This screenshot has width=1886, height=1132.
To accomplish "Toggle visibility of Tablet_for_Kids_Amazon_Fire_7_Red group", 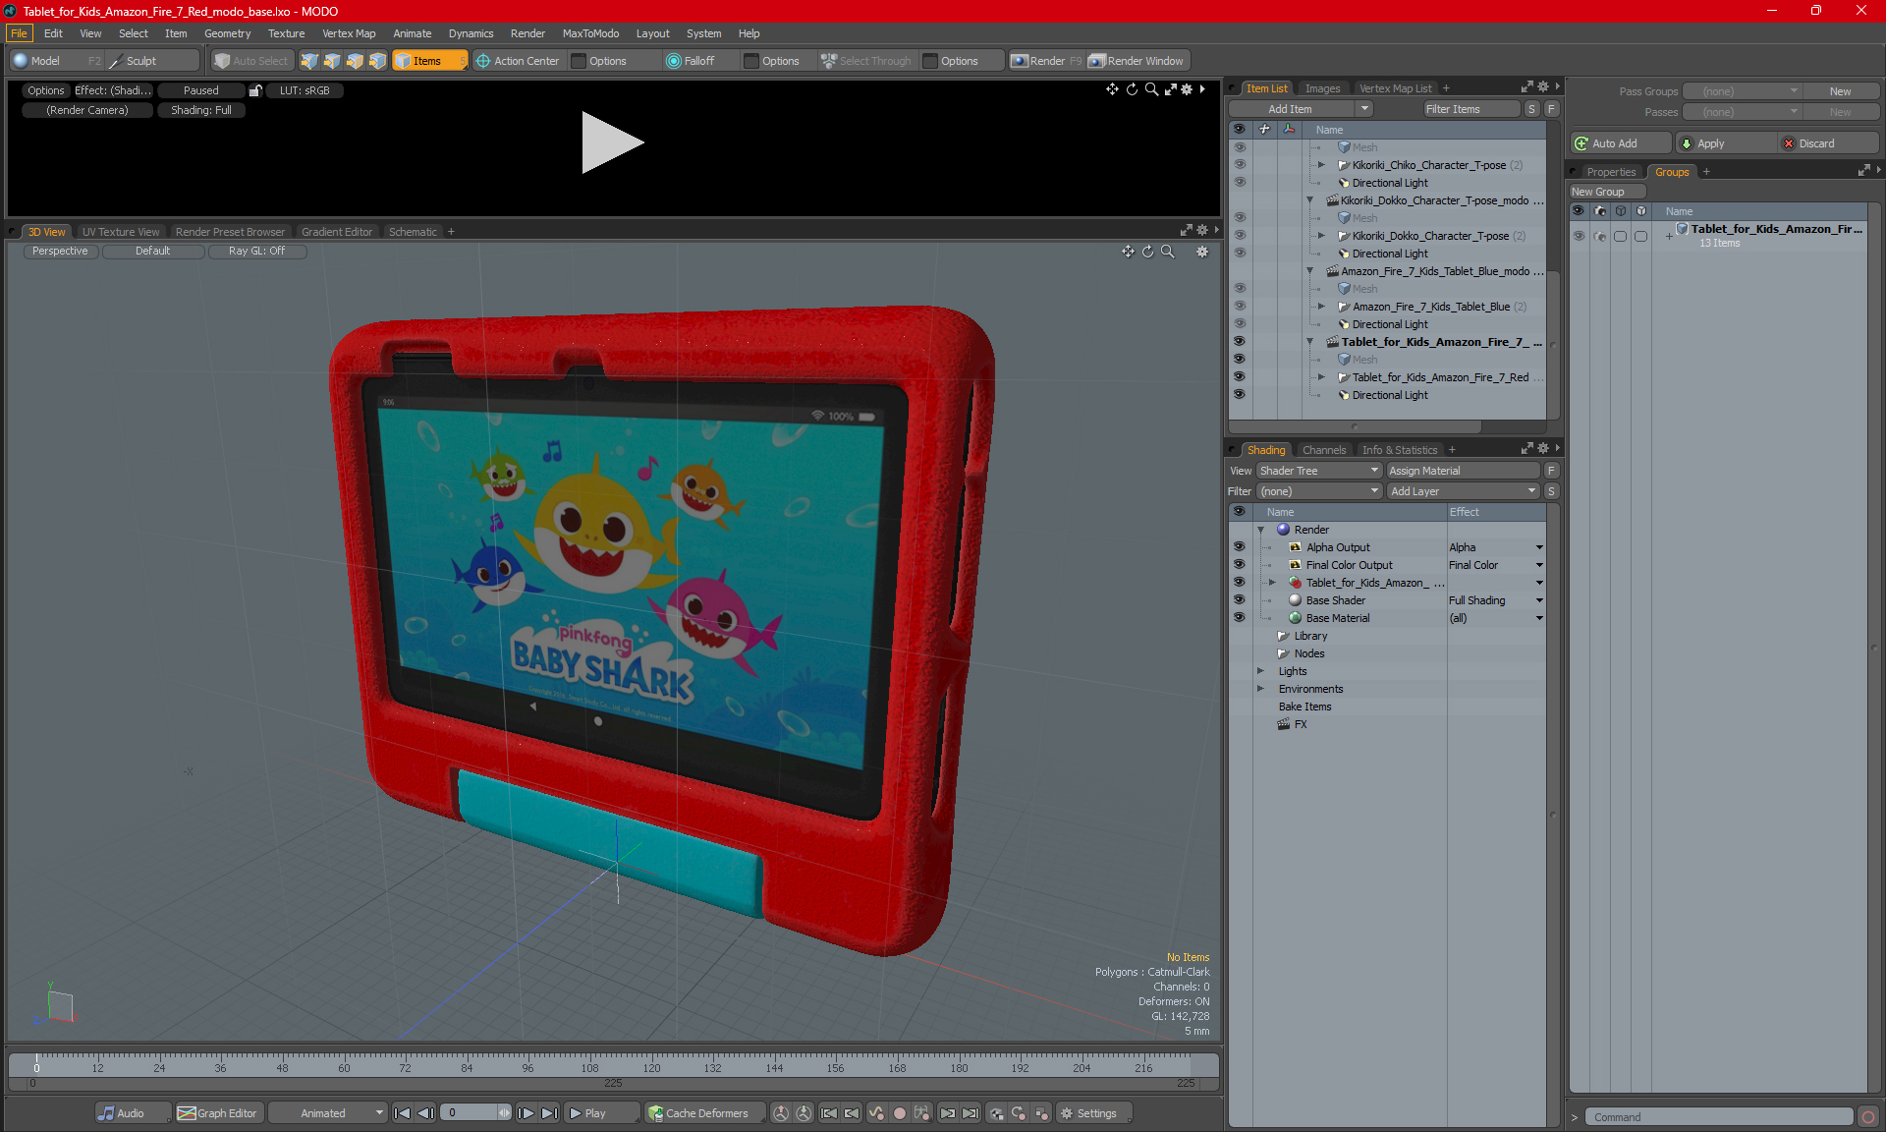I will 1240,376.
